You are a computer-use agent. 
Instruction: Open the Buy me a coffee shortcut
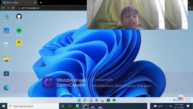[19, 46]
